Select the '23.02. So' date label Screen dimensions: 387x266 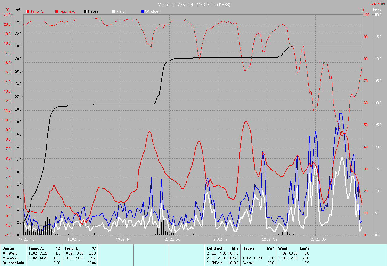coord(318,239)
